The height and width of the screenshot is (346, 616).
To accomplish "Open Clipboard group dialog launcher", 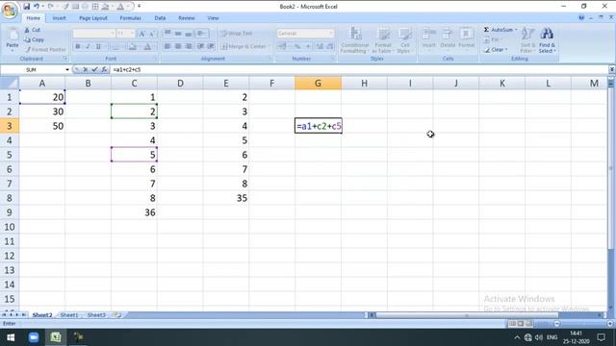I will (65, 59).
